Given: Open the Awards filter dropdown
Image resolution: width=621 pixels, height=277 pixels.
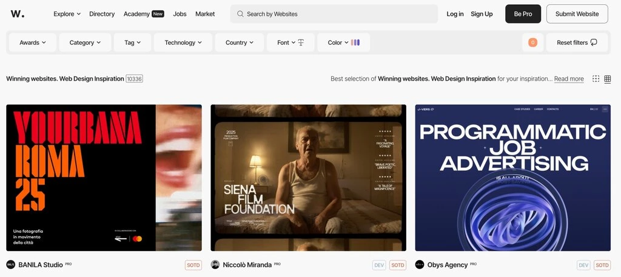Looking at the screenshot, I should pyautogui.click(x=33, y=42).
